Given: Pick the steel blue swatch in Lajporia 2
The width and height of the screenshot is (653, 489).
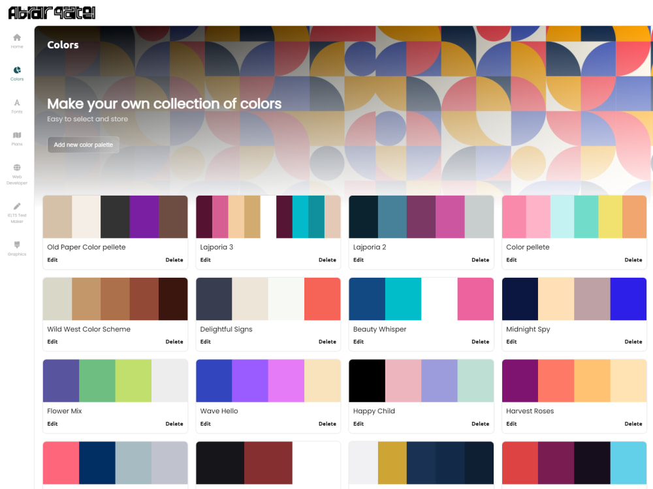Looking at the screenshot, I should [x=392, y=216].
